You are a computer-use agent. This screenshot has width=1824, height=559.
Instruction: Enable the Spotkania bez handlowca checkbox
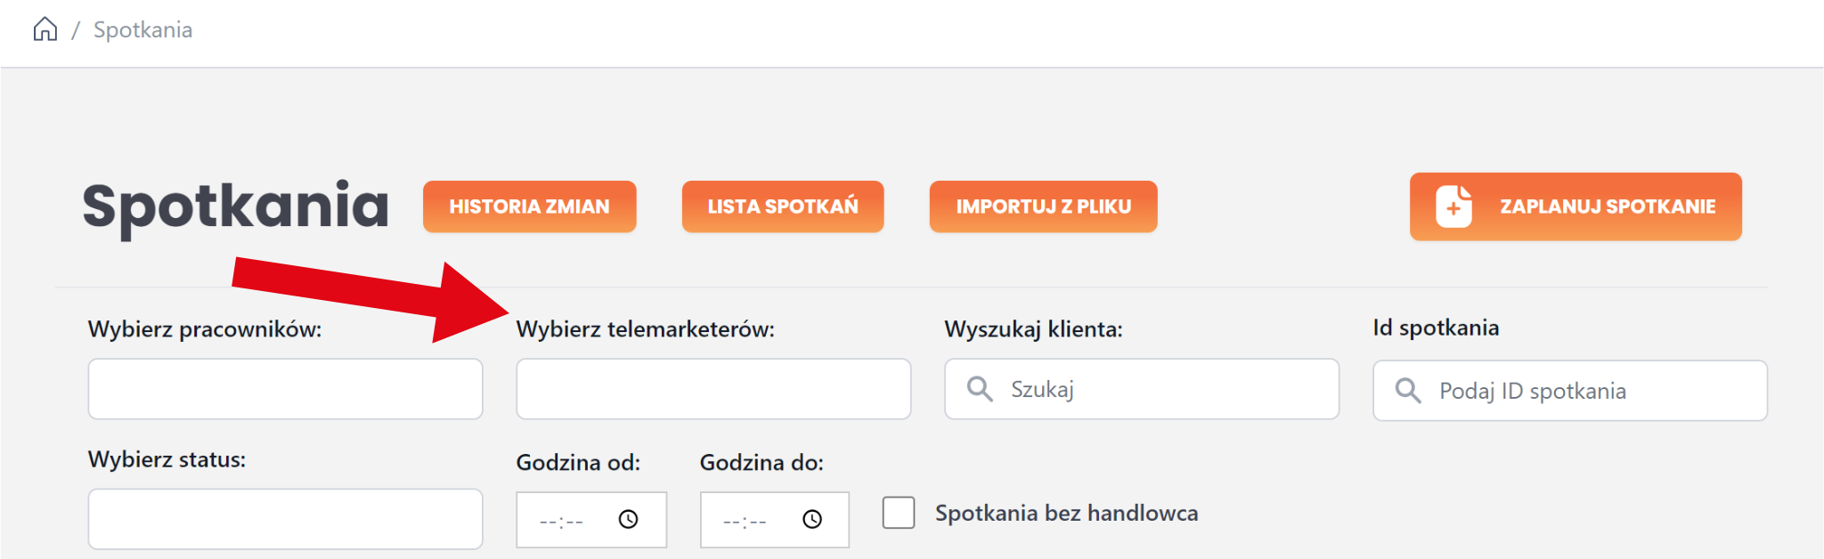[x=899, y=513]
